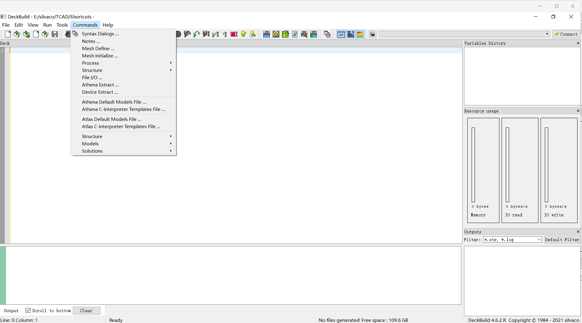
Task: Open the Filter dropdown in Outputs panel
Action: click(x=539, y=239)
